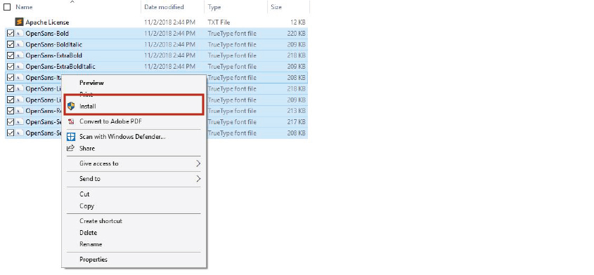Choose Rename from the context menu
The height and width of the screenshot is (275, 594).
[x=91, y=244]
